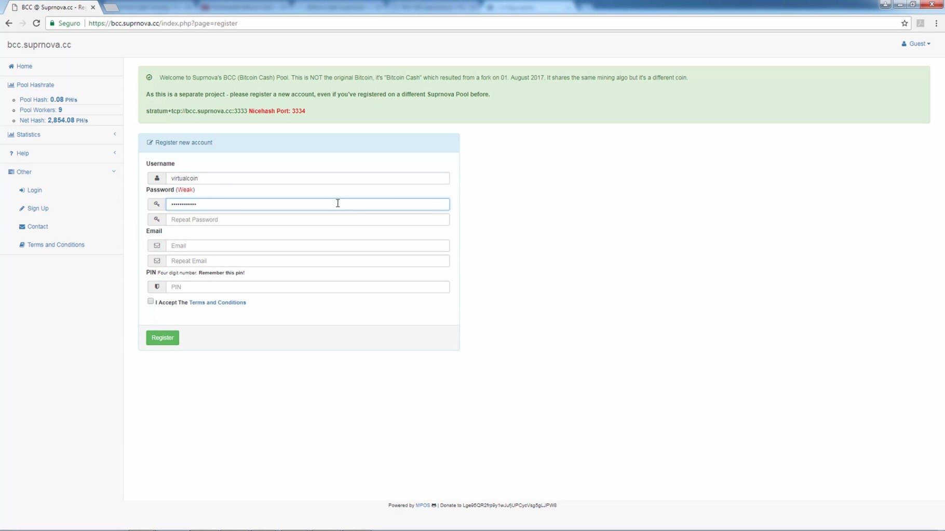The width and height of the screenshot is (945, 531).
Task: Click the browser address bar URL
Action: [163, 23]
